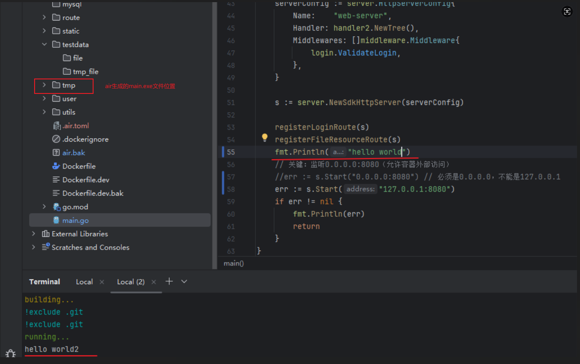
Task: Expand the static folder chevron
Action: [x=44, y=31]
